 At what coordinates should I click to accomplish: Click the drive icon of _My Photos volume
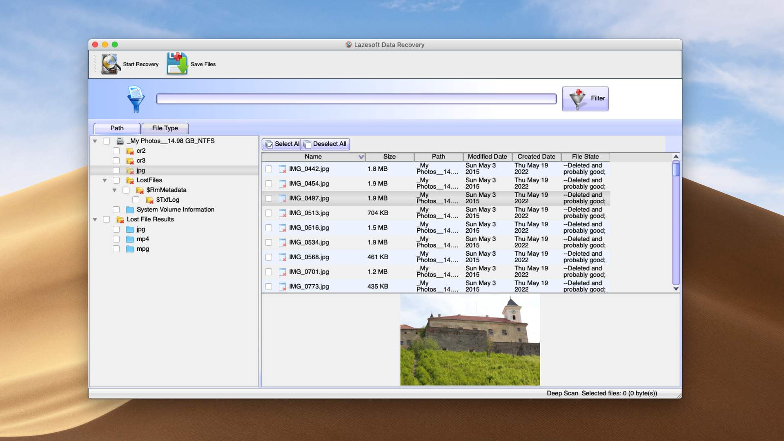(120, 141)
